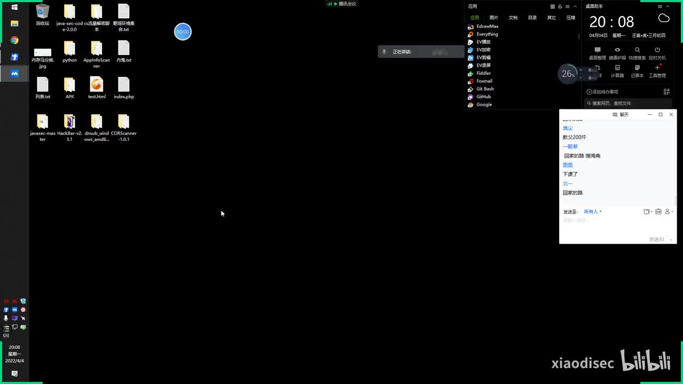
Task: Launch Google Chrome from the taskbar
Action: (14, 41)
